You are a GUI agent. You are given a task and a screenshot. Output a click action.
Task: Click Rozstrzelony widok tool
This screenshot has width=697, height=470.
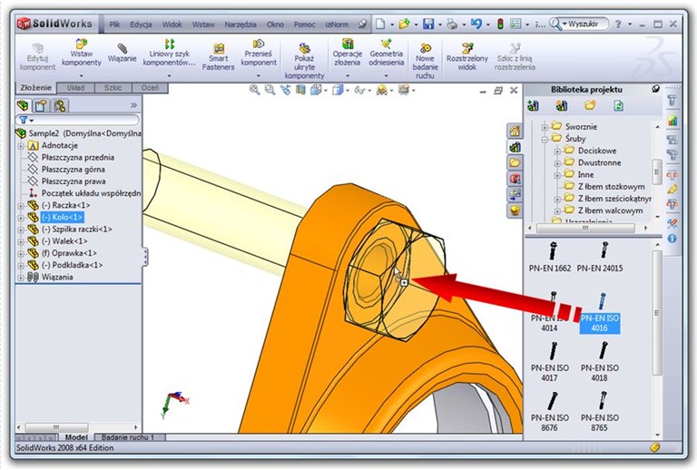click(x=466, y=56)
